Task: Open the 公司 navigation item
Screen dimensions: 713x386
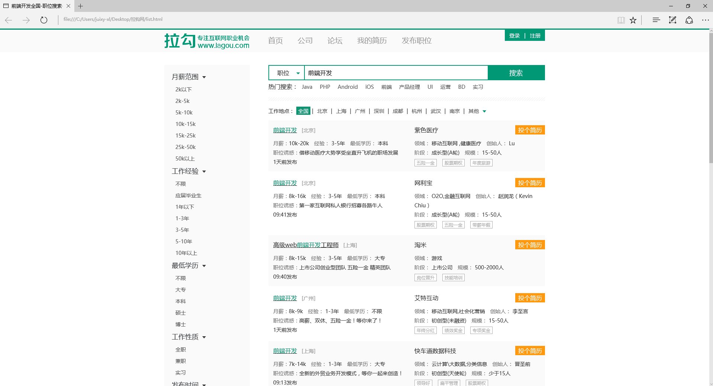Action: (x=305, y=40)
